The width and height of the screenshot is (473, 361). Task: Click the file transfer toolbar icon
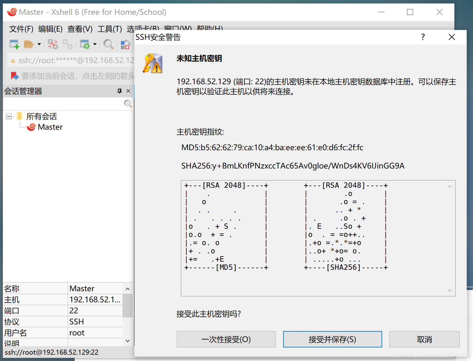(x=126, y=44)
